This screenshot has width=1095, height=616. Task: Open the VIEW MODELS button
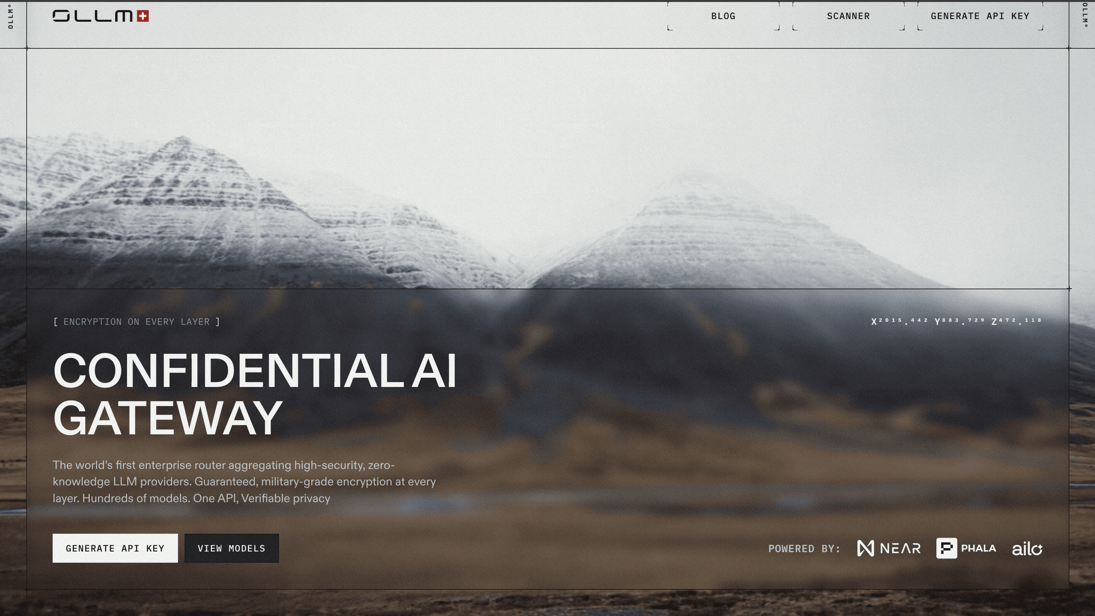232,548
